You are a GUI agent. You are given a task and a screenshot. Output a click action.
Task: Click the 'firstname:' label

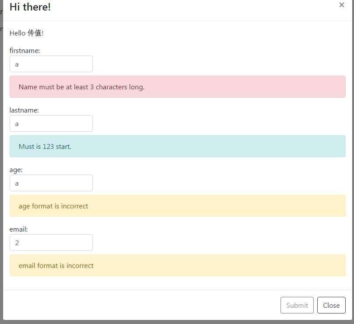coord(25,51)
